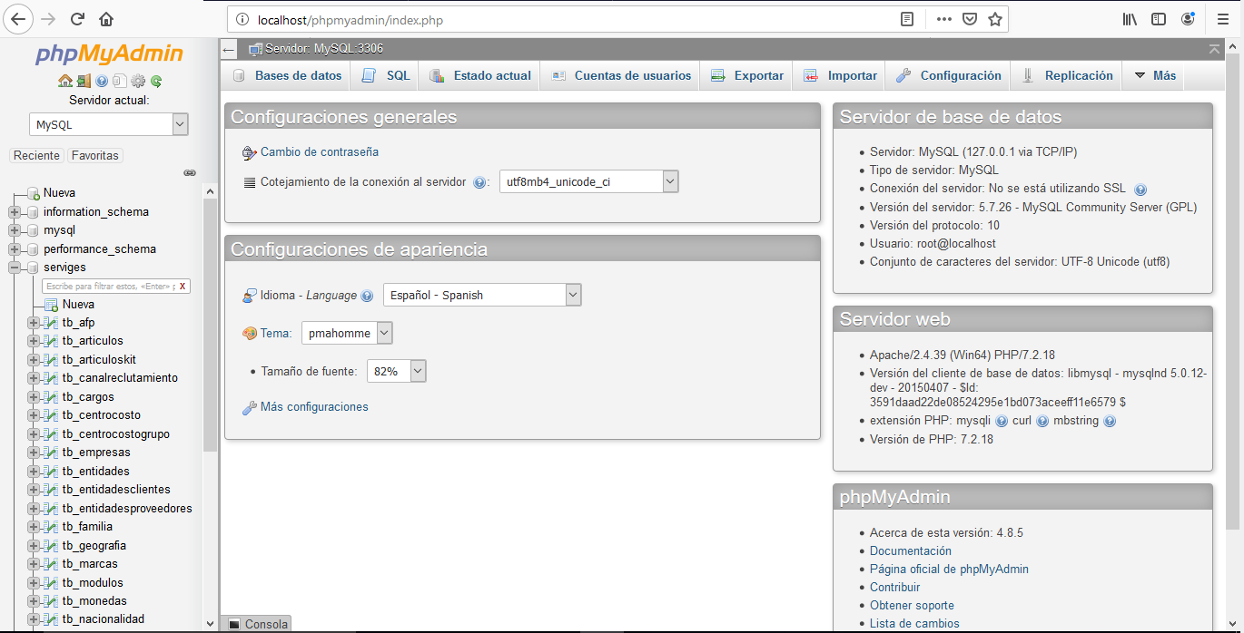
Task: Open the Bases de datos tab
Action: coord(286,76)
